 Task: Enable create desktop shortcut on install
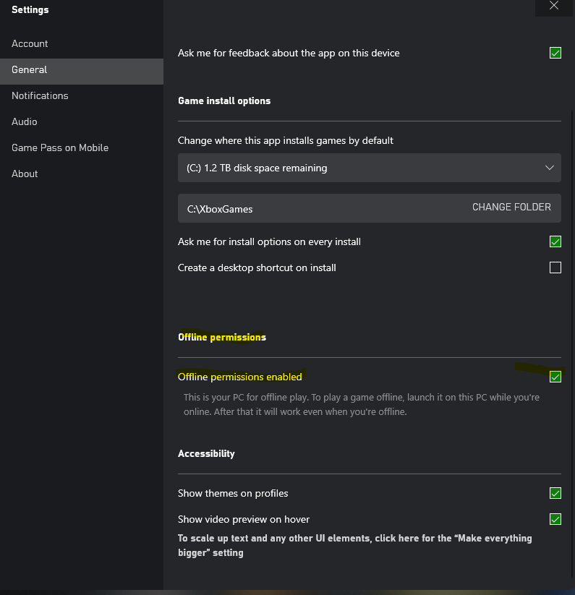555,267
